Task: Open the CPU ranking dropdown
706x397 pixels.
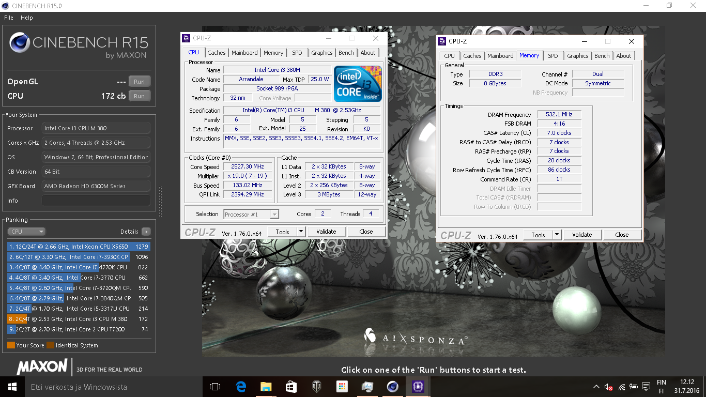Action: [x=26, y=232]
